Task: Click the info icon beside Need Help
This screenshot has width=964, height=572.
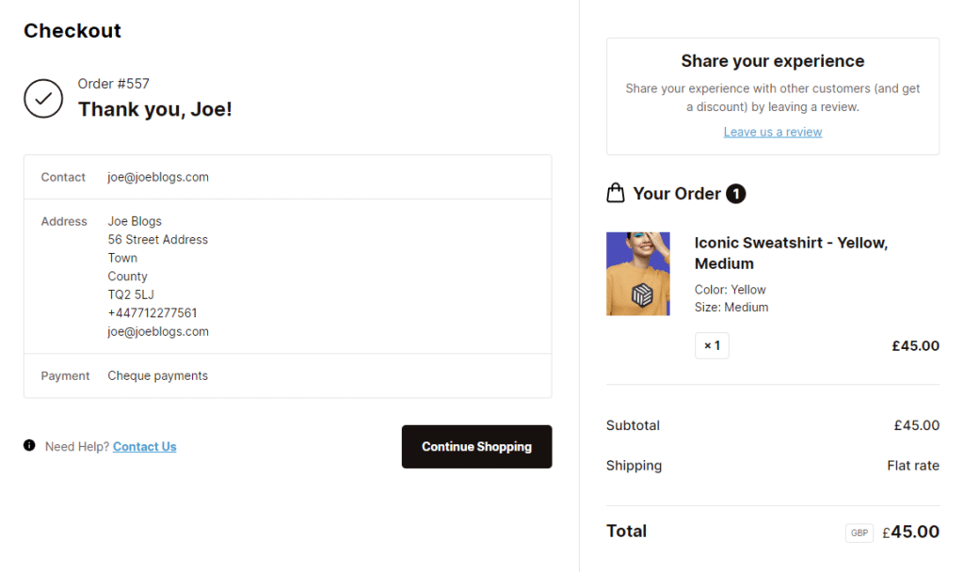Action: pyautogui.click(x=29, y=445)
